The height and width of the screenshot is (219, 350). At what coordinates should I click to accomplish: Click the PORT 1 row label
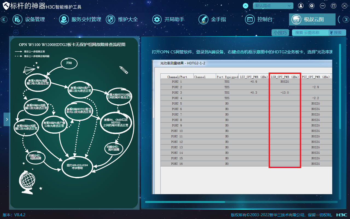click(177, 82)
